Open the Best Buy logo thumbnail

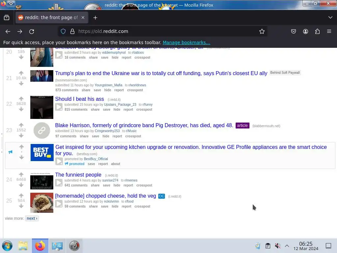click(x=42, y=153)
